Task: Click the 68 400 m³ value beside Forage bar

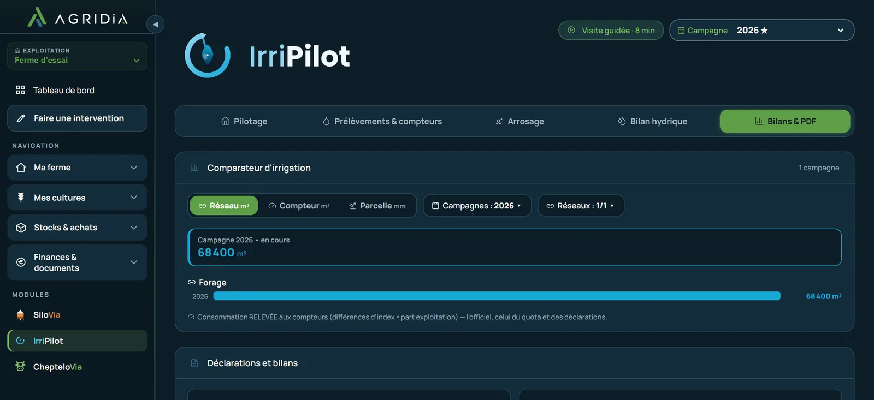Action: tap(824, 296)
